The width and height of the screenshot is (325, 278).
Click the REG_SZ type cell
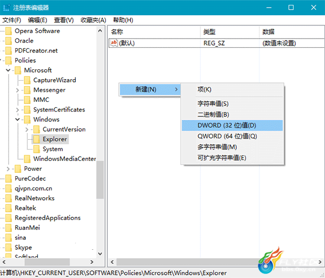pos(214,43)
